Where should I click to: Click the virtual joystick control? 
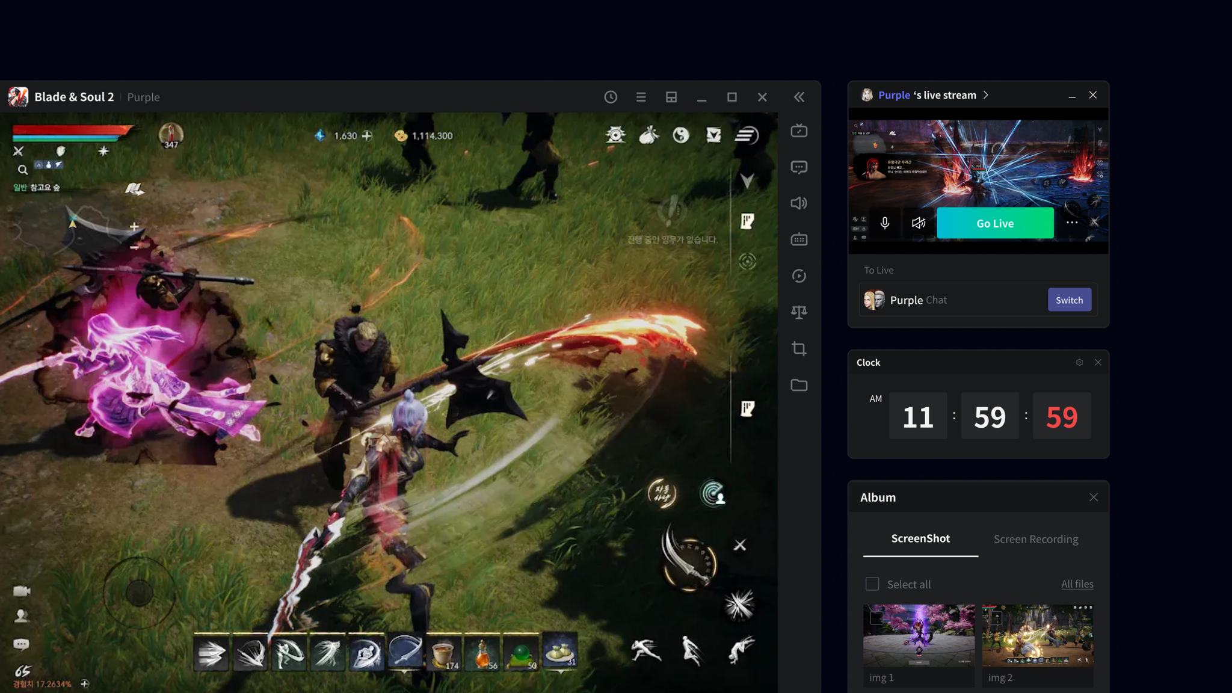pyautogui.click(x=139, y=593)
